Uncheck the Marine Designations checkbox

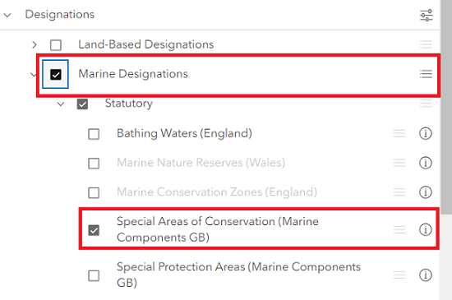point(56,74)
